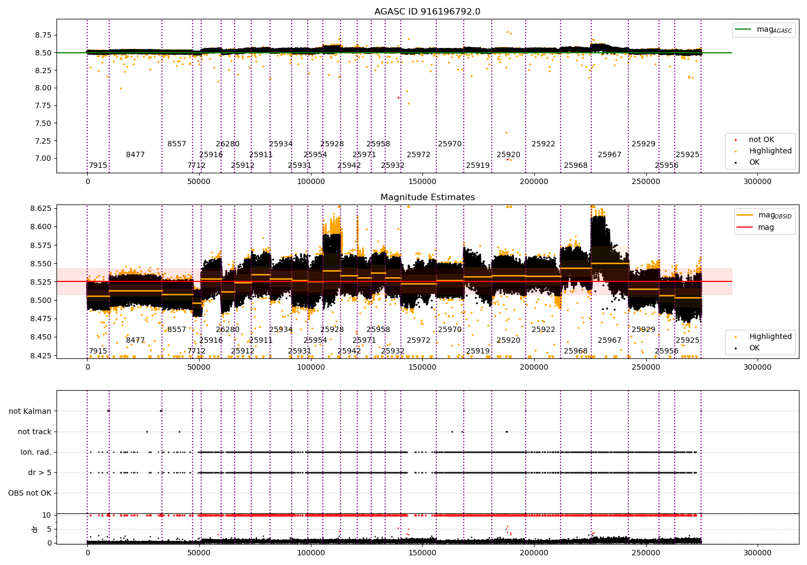
Task: Click obsid label 25929 in top plot
Action: (x=643, y=144)
